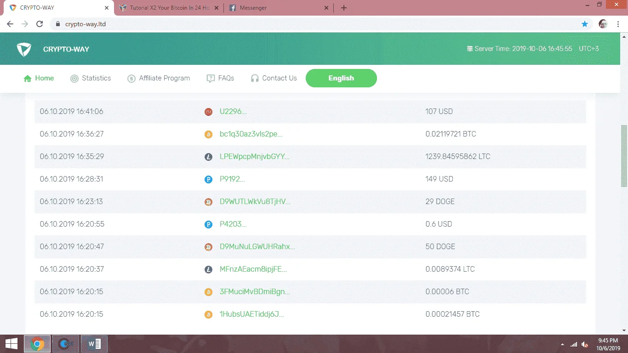This screenshot has width=628, height=353.
Task: Open Chrome from the taskbar
Action: pos(37,344)
